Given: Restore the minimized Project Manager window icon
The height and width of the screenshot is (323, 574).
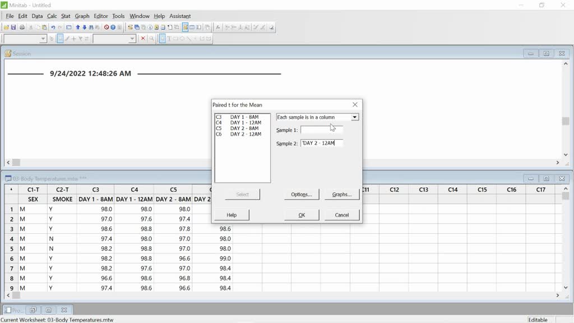Looking at the screenshot, I should click(x=33, y=310).
